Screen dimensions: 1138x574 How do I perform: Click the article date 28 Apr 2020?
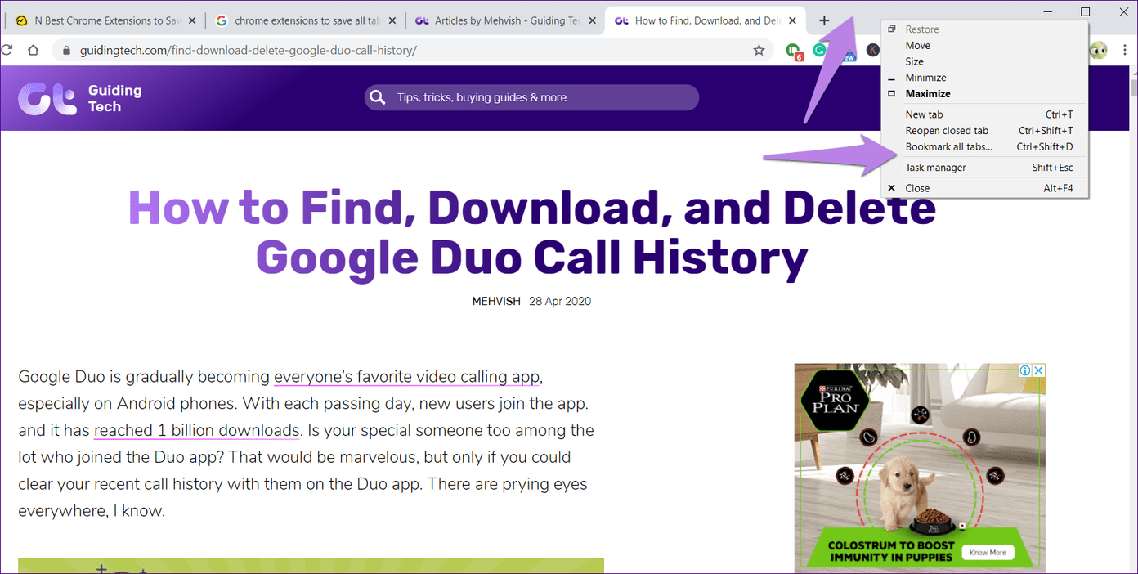[560, 301]
